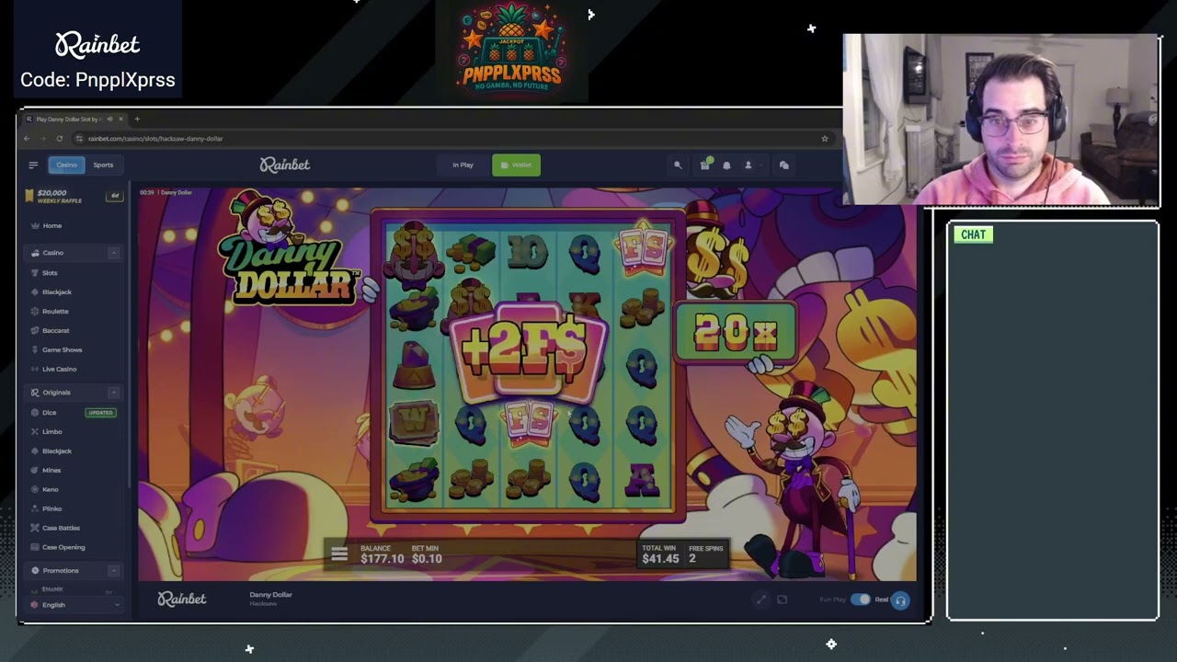The image size is (1177, 662).
Task: Open the slot game hamburger menu
Action: [x=339, y=554]
